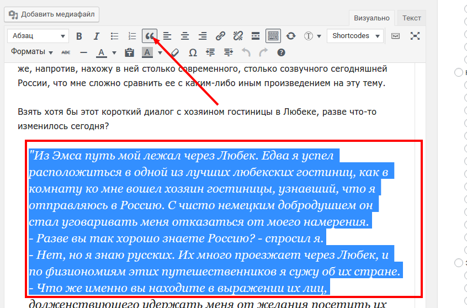Insert a numbered list
467x308 pixels.
click(132, 36)
